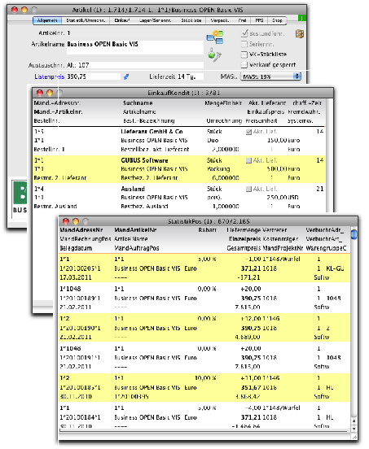Select the Einkauf tab
369x449 pixels.
point(122,20)
